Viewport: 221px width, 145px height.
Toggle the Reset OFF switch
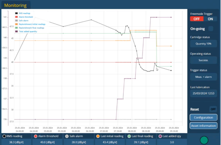click(213, 109)
